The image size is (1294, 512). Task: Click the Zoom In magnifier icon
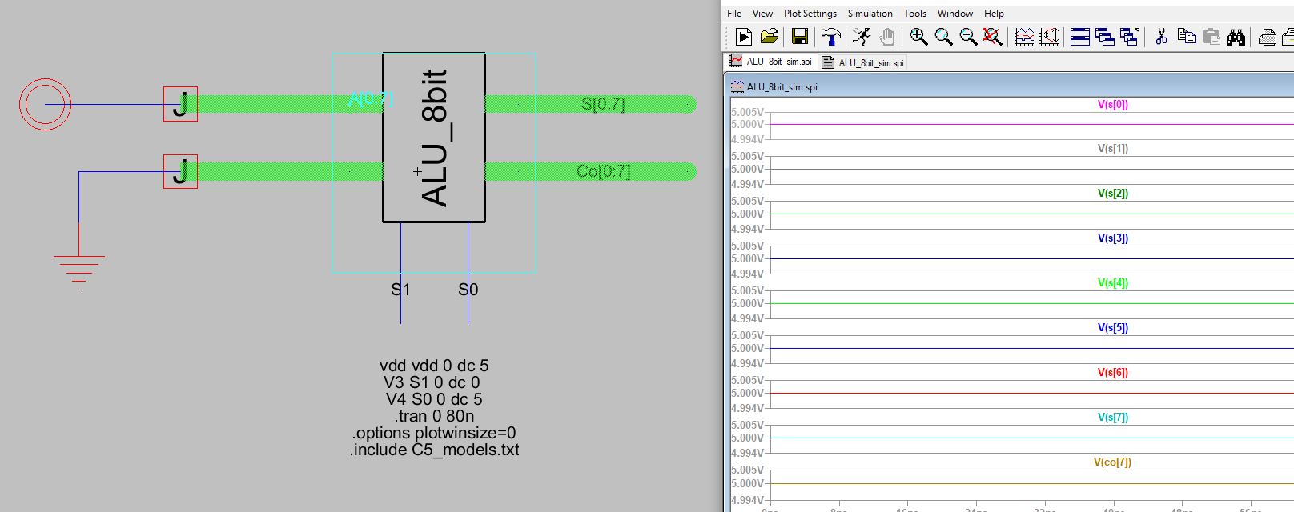point(918,37)
